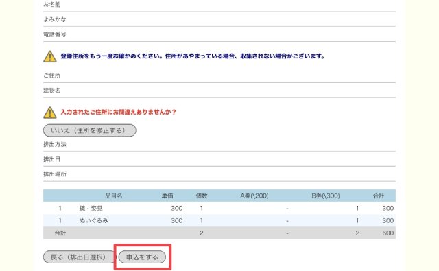The height and width of the screenshot is (271, 439).
Task: Click the 単価 column header
Action: click(167, 196)
